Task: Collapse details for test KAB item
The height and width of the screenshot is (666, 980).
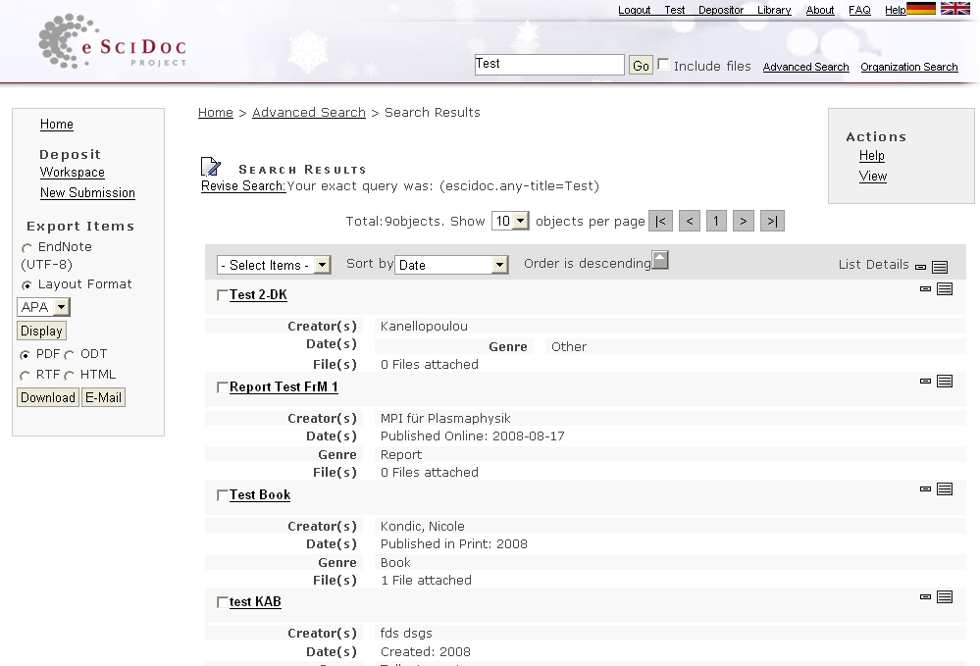Action: 925,596
